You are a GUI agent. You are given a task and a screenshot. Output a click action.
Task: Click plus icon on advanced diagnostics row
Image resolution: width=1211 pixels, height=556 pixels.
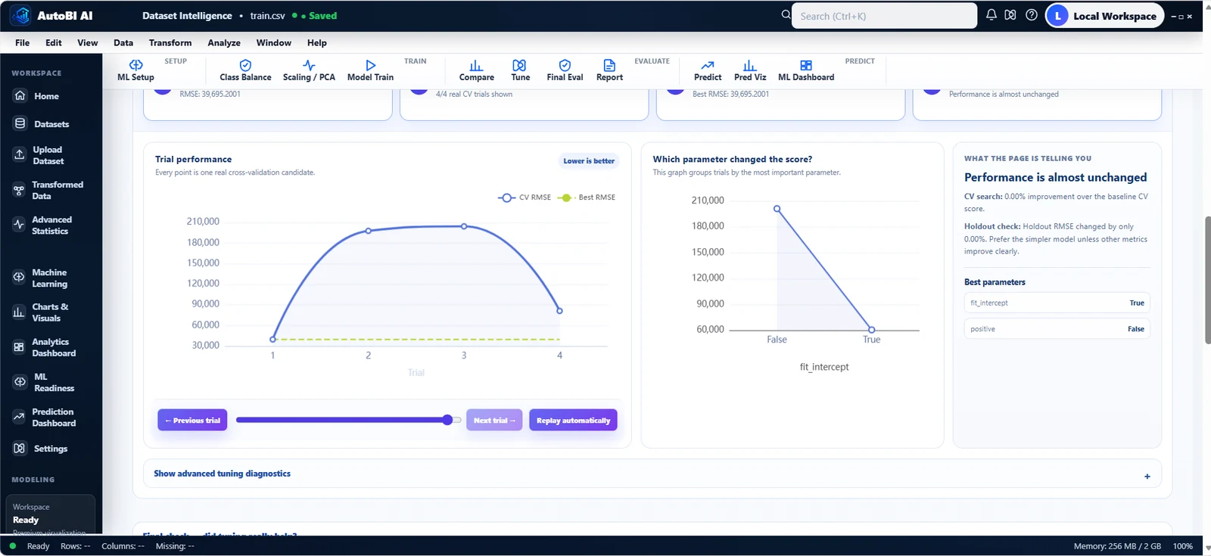pos(1147,476)
